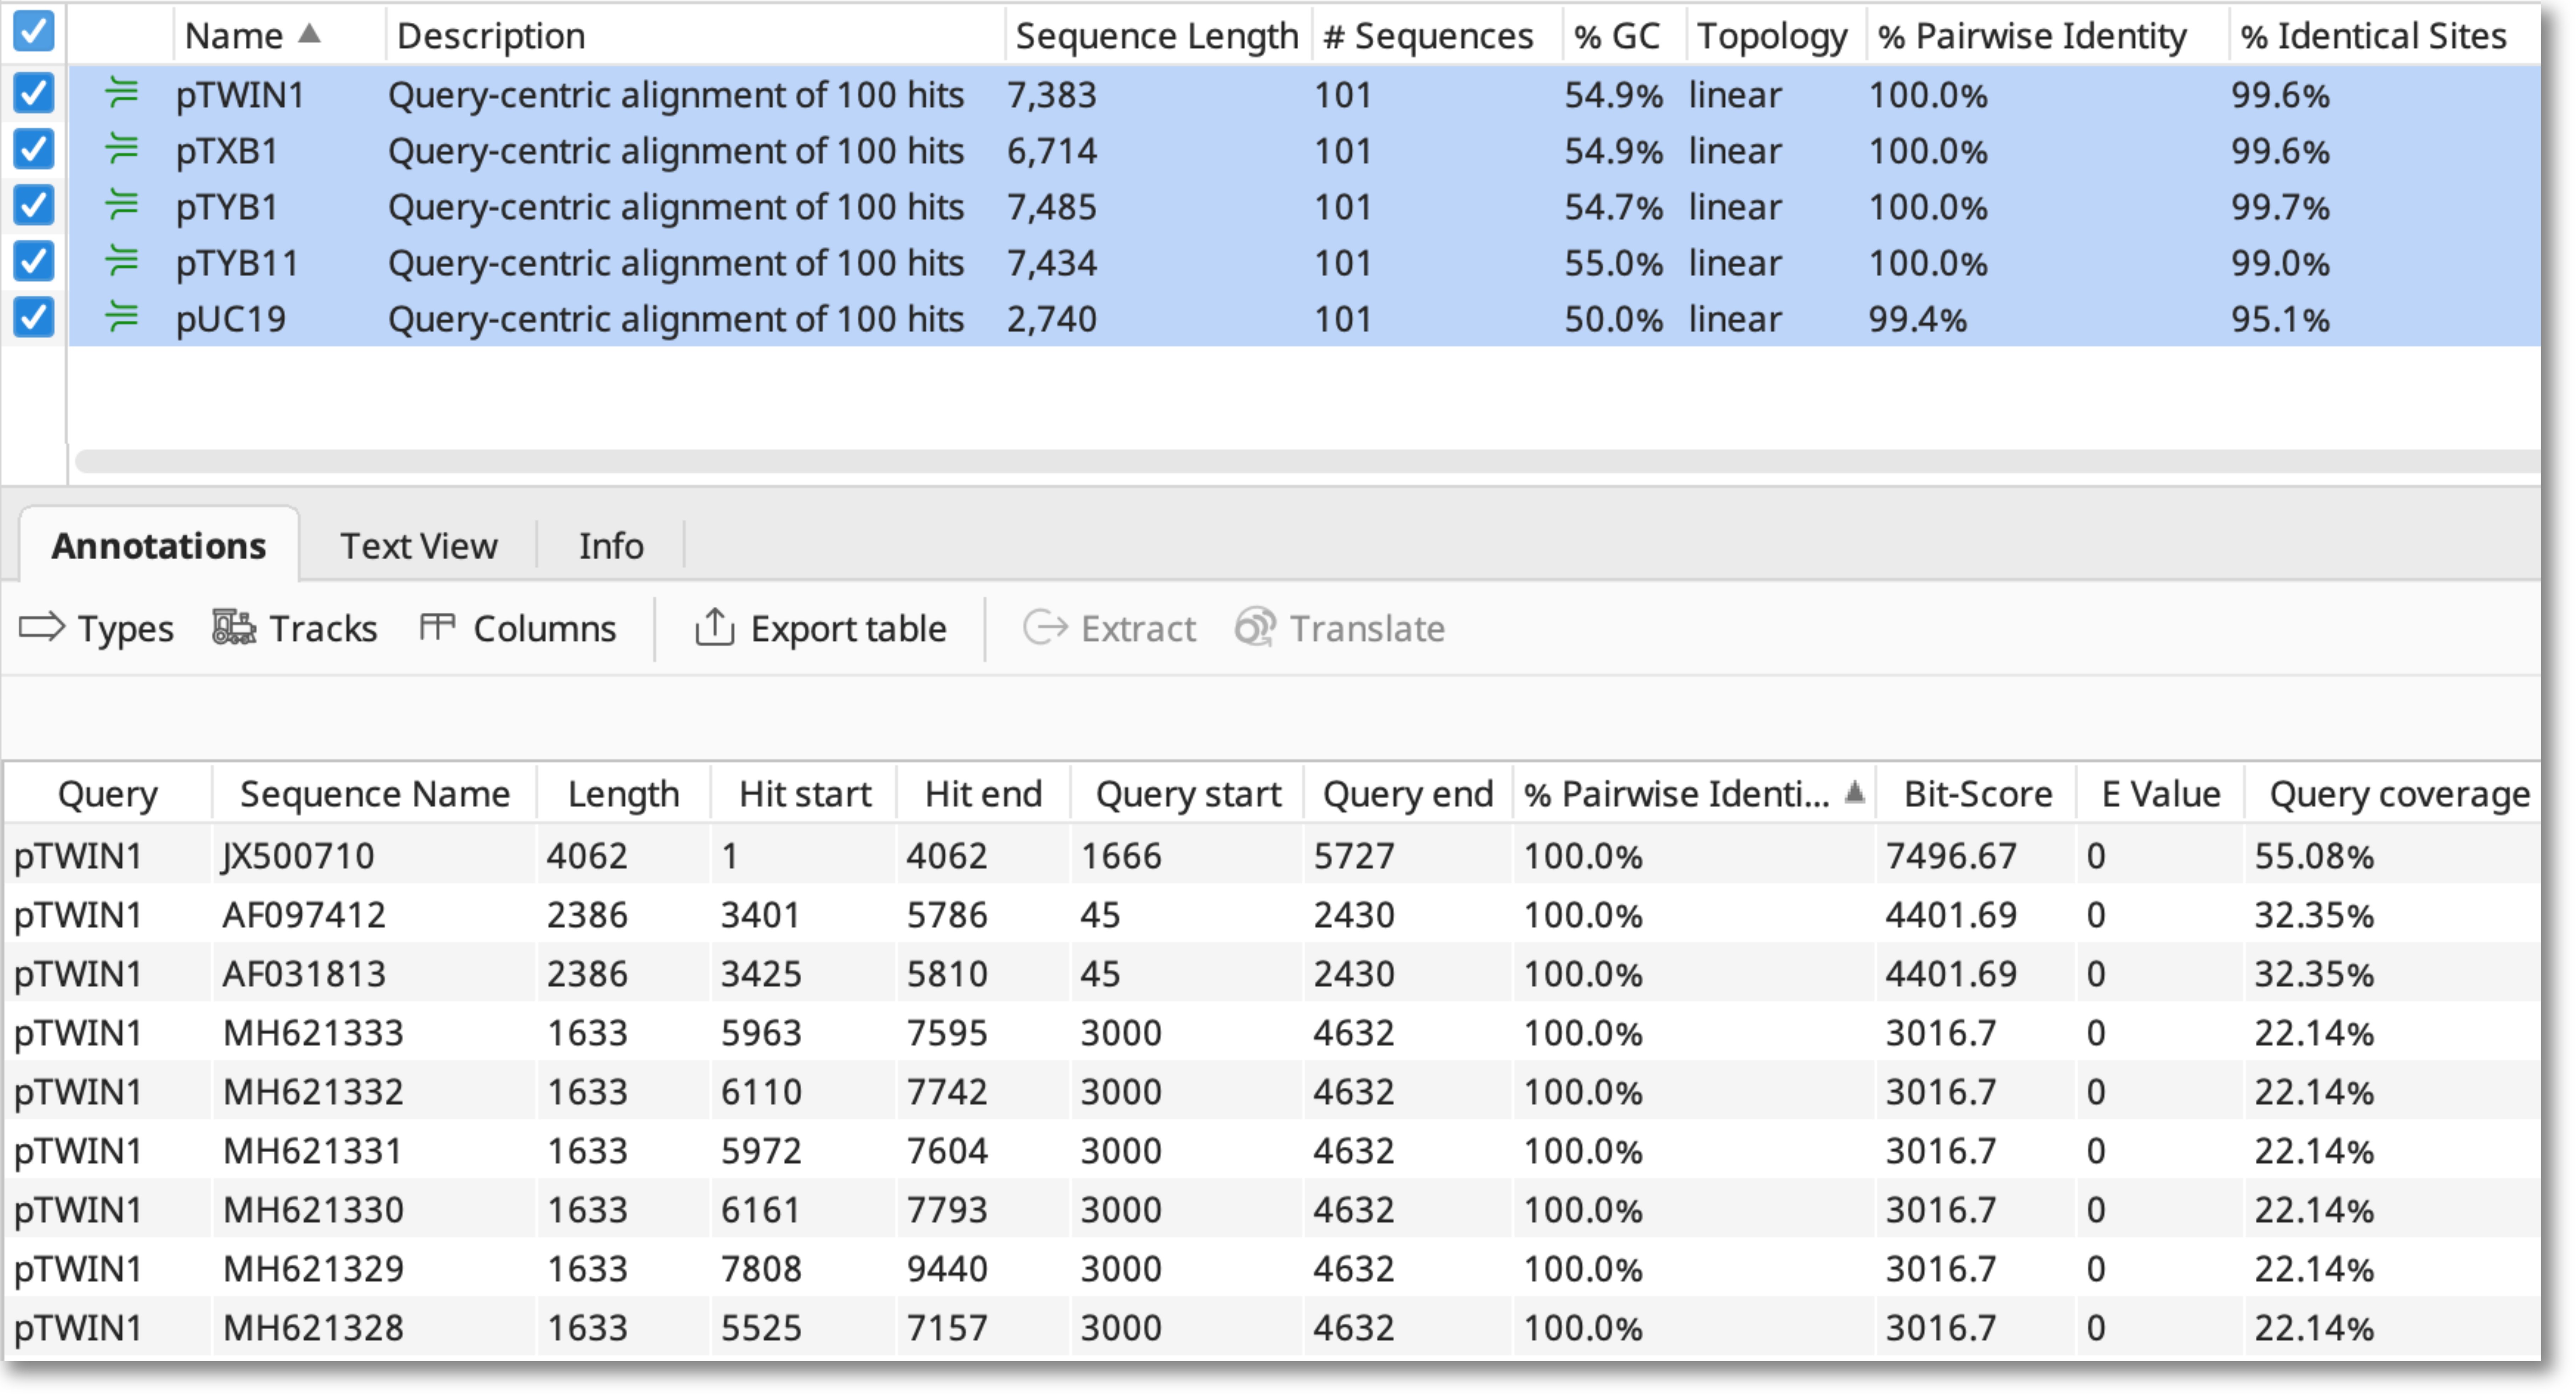Sort annotations by Sequence Name column
This screenshot has height=1394, width=2576.
tap(375, 794)
